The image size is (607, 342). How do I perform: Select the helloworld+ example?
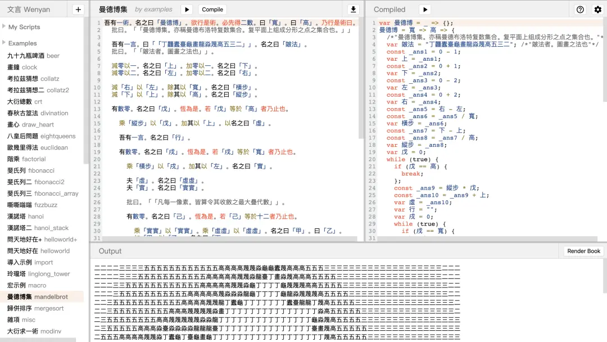42,240
